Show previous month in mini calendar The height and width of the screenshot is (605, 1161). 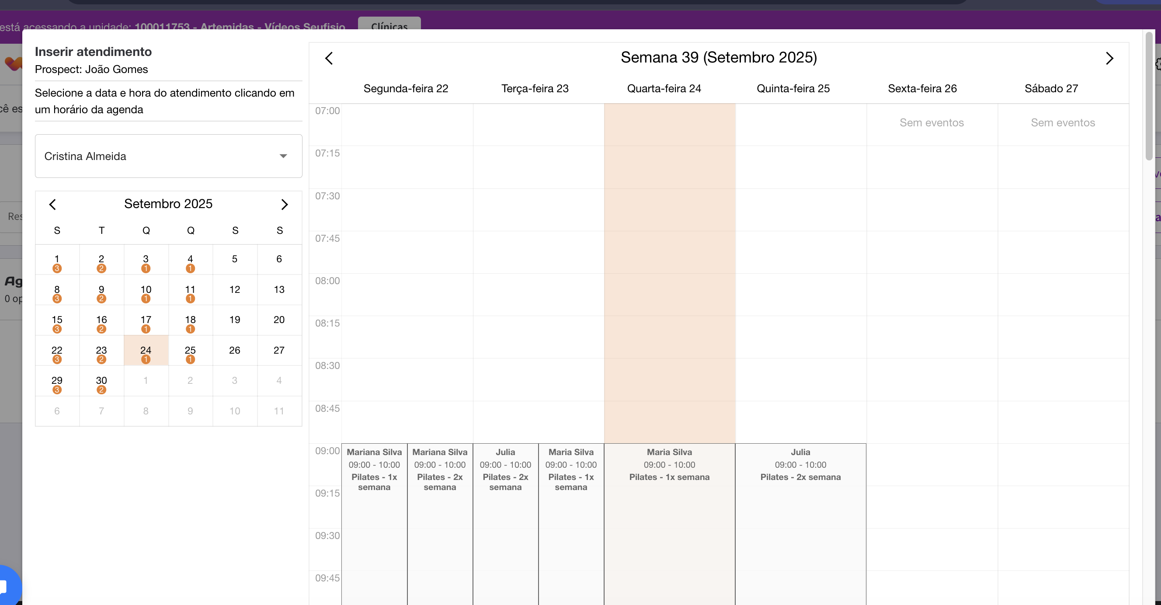coord(53,204)
